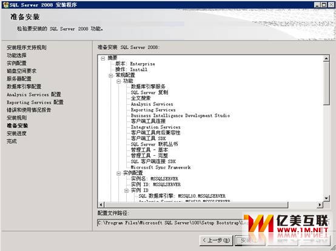Click the vertical scrollbar up arrow
This screenshot has width=336, height=251.
coord(326,58)
